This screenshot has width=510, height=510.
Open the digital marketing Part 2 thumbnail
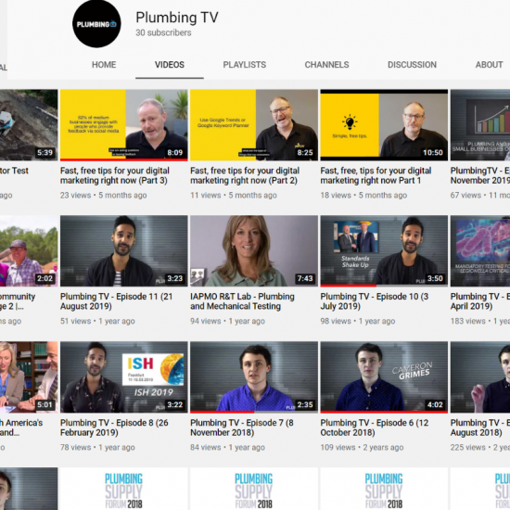point(254,125)
